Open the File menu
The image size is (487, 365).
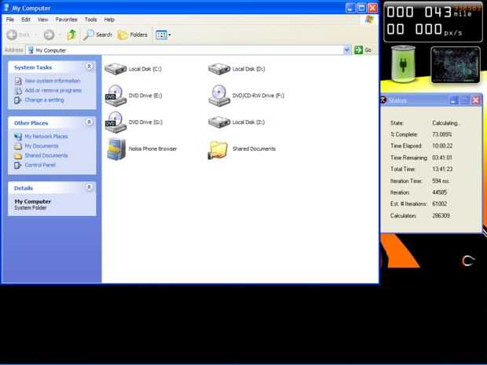10,20
